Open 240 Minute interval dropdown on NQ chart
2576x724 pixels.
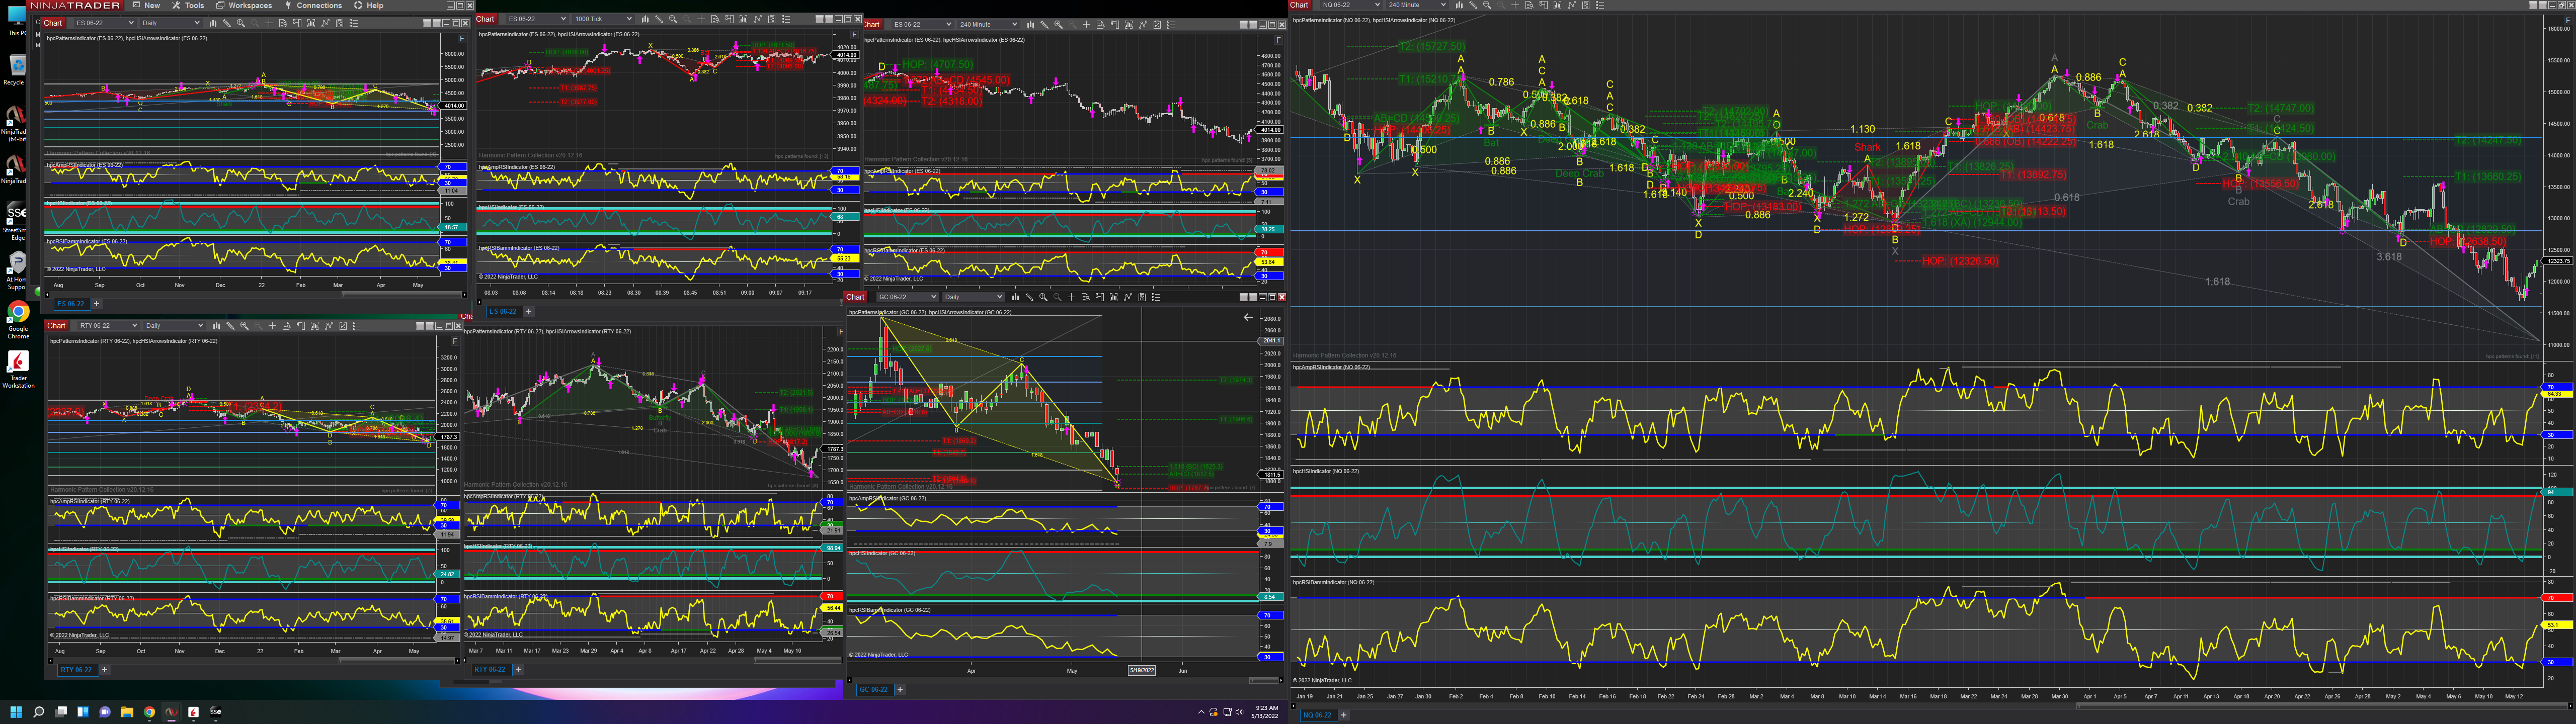point(1444,5)
